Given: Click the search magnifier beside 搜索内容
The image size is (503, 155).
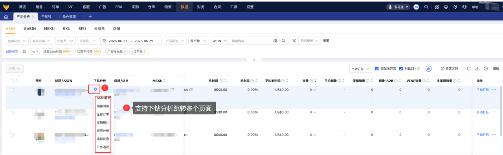Looking at the screenshot, I should (284, 41).
